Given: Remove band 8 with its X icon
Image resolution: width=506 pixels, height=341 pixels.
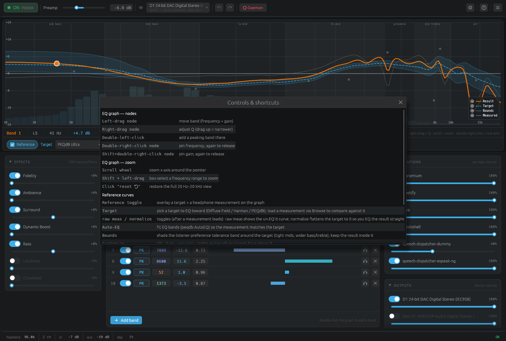Looking at the screenshot, I should coord(375,261).
